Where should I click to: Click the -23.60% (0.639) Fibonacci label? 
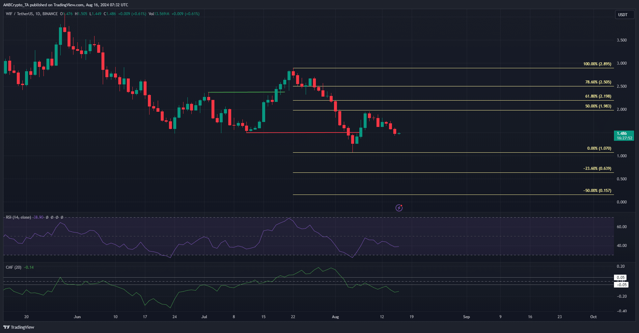point(597,168)
